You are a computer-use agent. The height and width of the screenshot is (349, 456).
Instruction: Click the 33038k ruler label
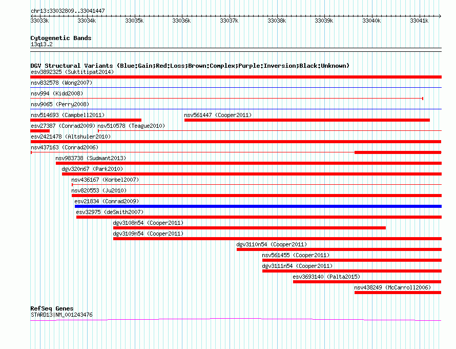pyautogui.click(x=277, y=21)
